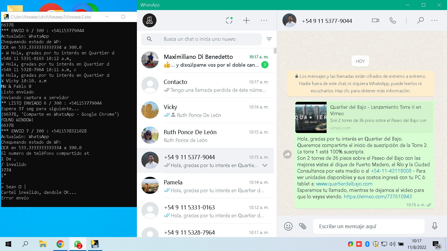This screenshot has height=251, width=447.
Task: Click the contact avatar in the chat header
Action: (289, 20)
